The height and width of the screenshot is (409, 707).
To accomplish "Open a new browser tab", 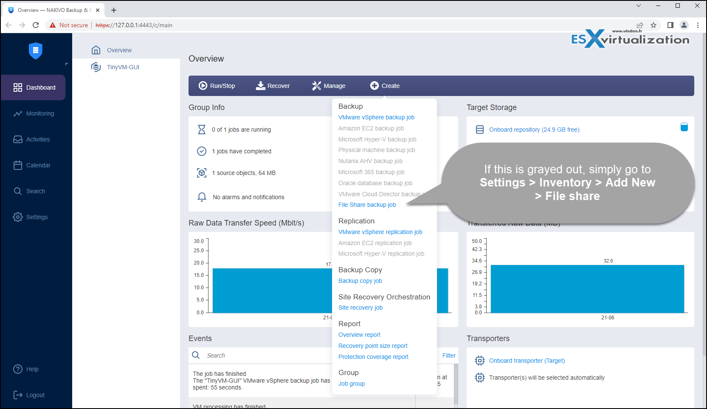I will pyautogui.click(x=114, y=10).
